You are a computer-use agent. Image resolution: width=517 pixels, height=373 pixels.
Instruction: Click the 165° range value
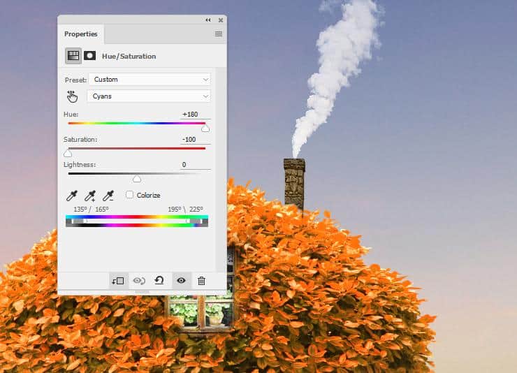point(102,210)
